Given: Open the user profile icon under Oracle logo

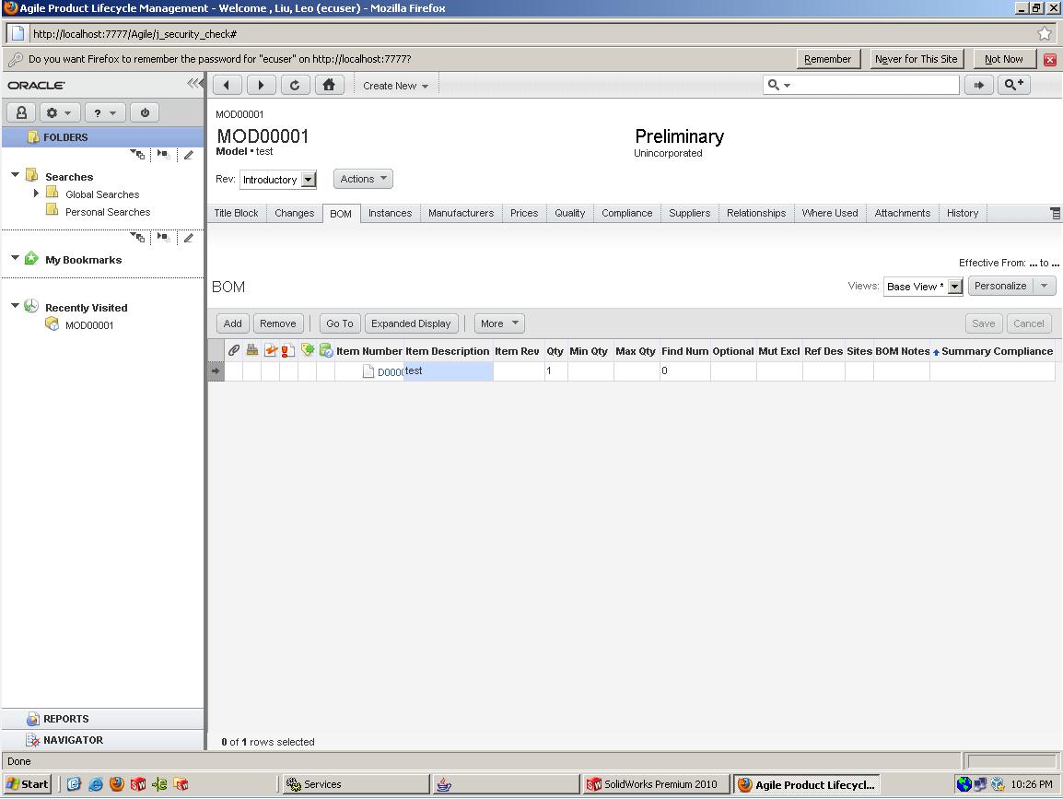Looking at the screenshot, I should 21,112.
